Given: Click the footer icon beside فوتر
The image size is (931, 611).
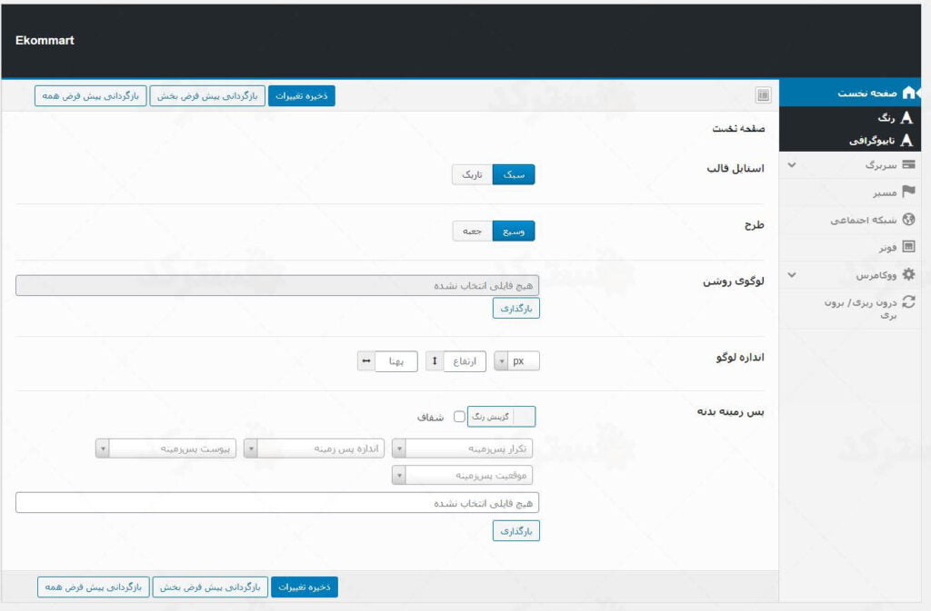Looking at the screenshot, I should tap(907, 246).
